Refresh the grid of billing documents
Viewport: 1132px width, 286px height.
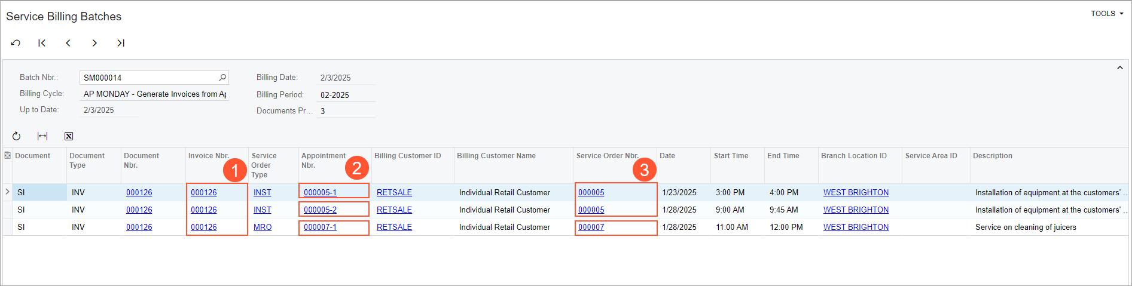[x=16, y=136]
